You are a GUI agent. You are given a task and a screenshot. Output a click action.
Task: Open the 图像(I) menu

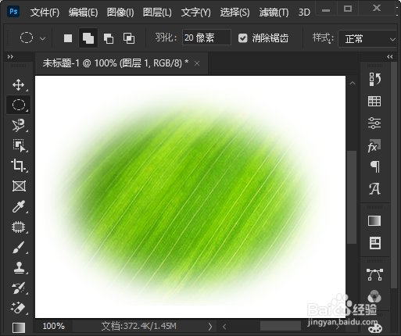(x=120, y=13)
